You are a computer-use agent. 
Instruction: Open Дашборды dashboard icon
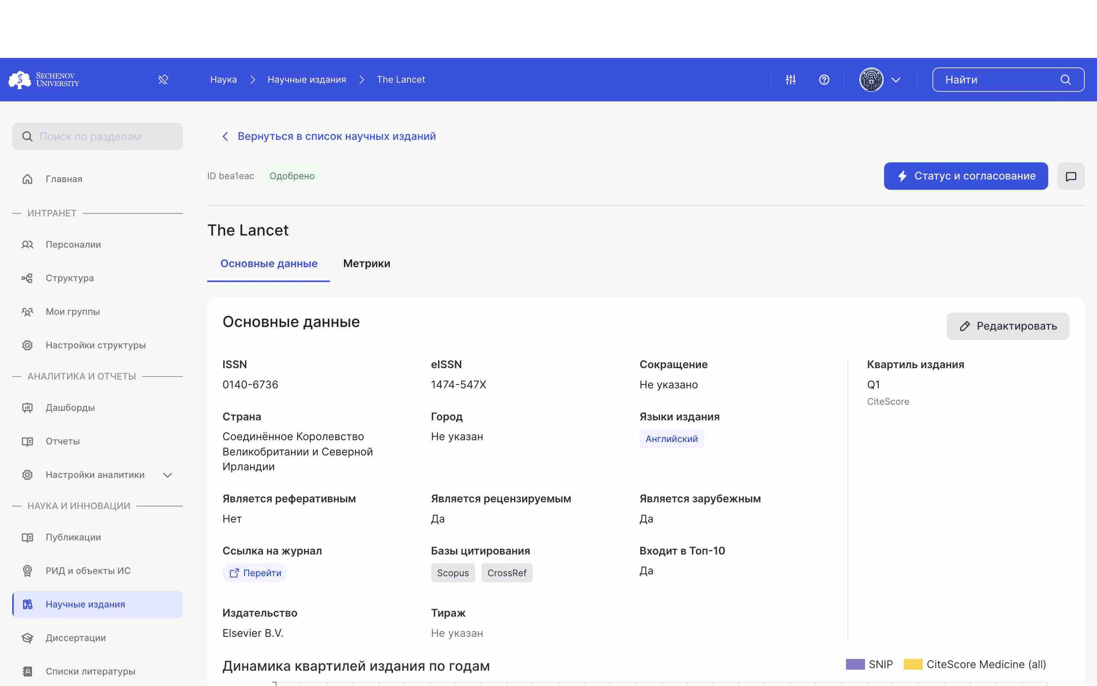pos(27,407)
